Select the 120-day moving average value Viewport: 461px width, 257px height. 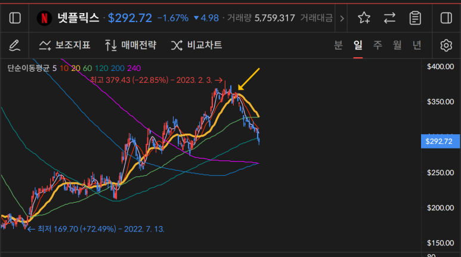coord(101,68)
